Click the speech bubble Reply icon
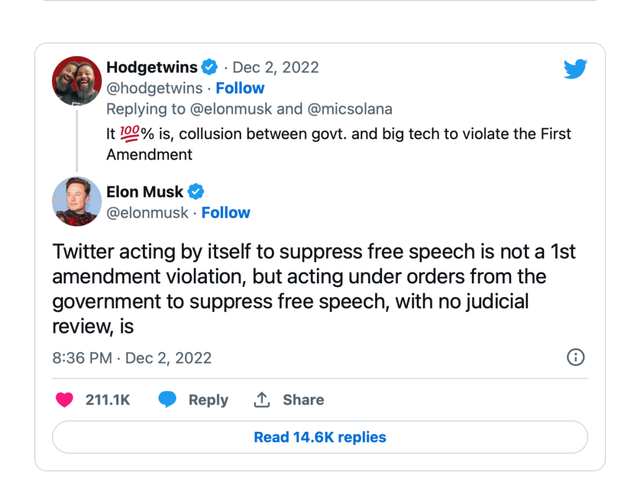634x490 pixels. (168, 400)
